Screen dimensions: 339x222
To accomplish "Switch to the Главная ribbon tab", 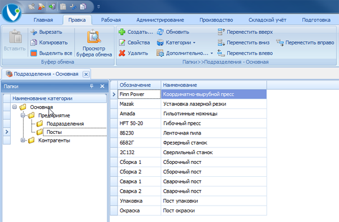I will (x=44, y=20).
